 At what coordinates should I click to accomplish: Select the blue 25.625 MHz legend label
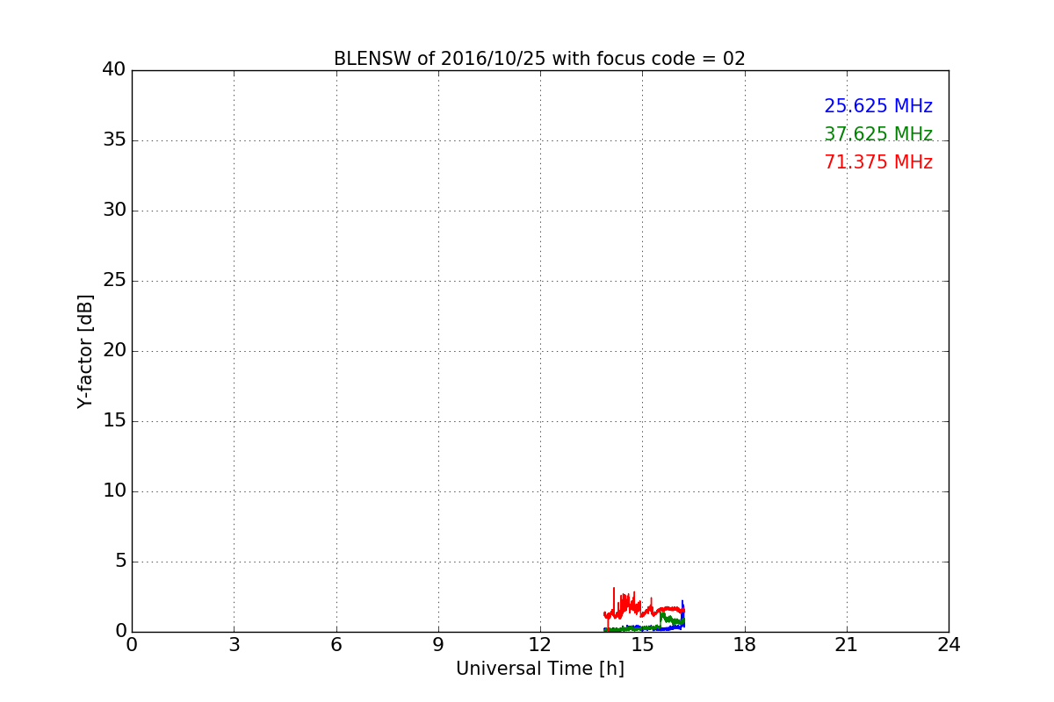(878, 106)
